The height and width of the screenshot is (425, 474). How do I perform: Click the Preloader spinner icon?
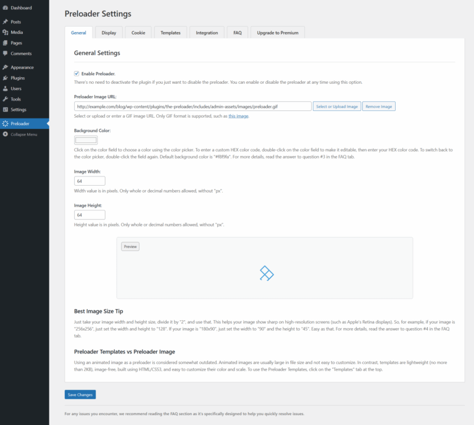(x=5, y=123)
